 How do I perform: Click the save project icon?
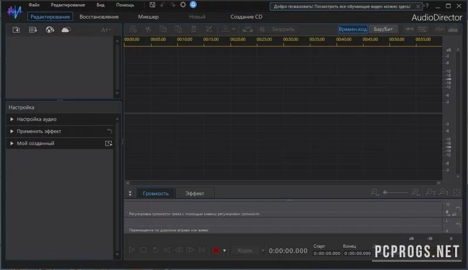point(152,5)
